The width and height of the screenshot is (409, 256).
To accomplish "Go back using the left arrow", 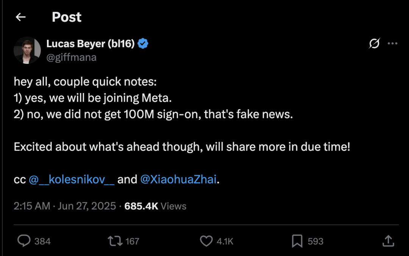I will 20,17.
